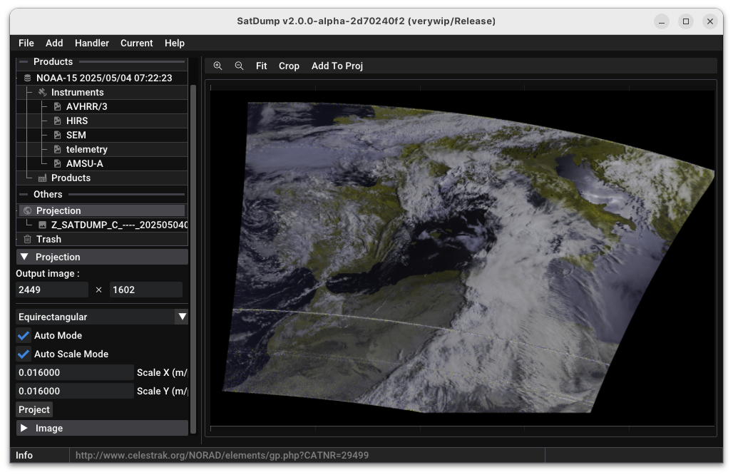Click the globe icon next to Projection
Viewport: 733px width, 475px height.
pyautogui.click(x=27, y=211)
